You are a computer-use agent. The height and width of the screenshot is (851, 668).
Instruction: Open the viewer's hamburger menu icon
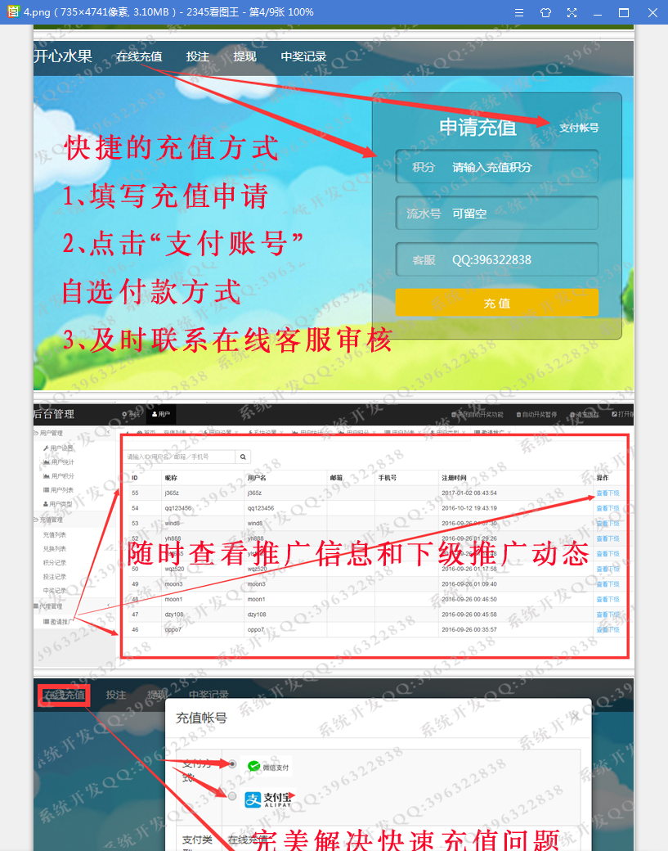click(x=519, y=12)
